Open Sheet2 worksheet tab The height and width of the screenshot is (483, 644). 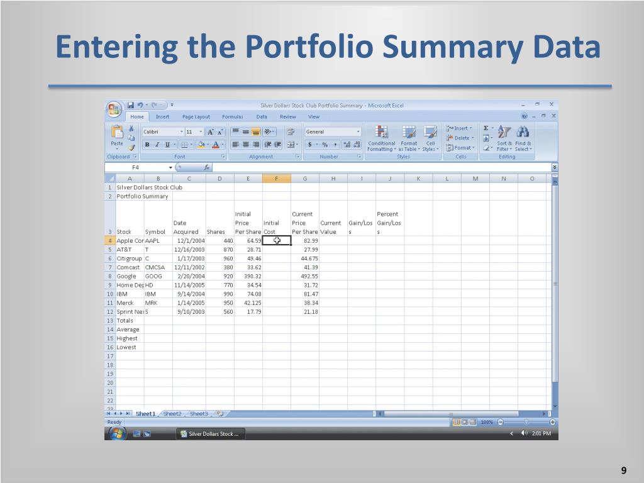(x=172, y=414)
